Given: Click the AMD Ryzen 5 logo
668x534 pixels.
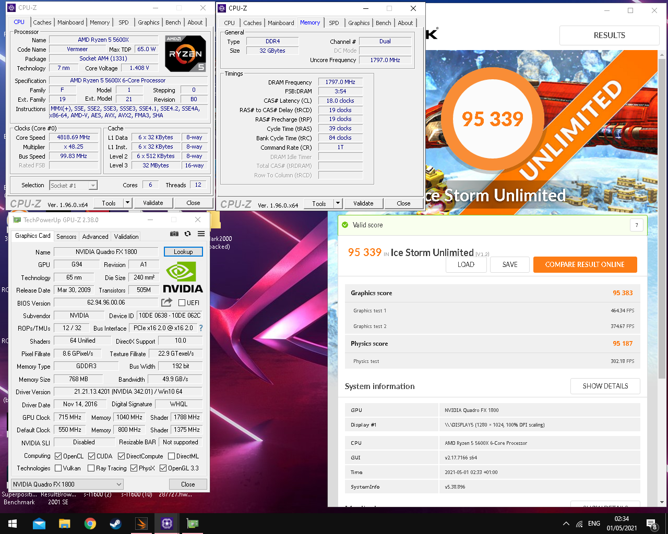Looking at the screenshot, I should pos(185,54).
